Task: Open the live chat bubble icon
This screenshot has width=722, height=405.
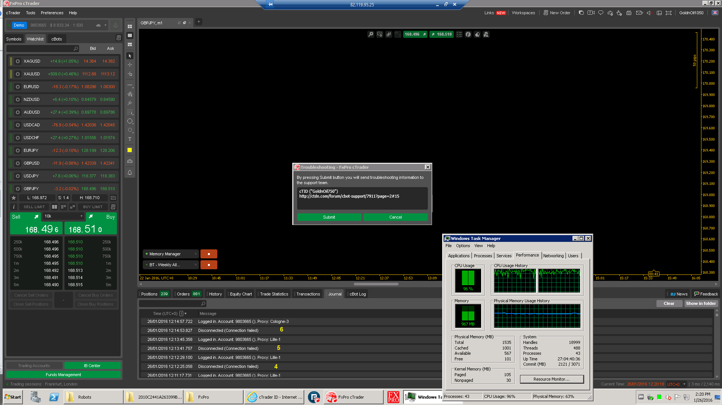Action: tap(601, 13)
